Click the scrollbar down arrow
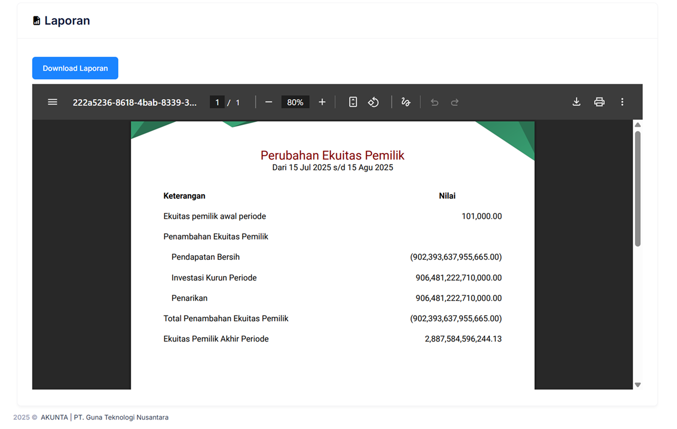The image size is (677, 429). pyautogui.click(x=638, y=385)
